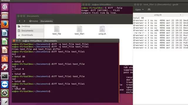Open the Ubuntu Dash search launcher

coord(5,7)
